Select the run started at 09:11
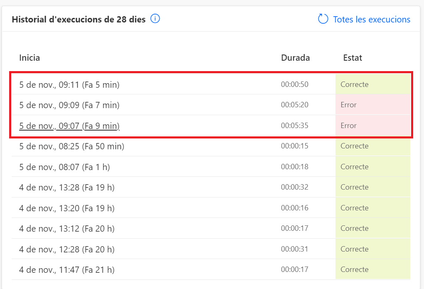424x289 pixels. click(67, 84)
